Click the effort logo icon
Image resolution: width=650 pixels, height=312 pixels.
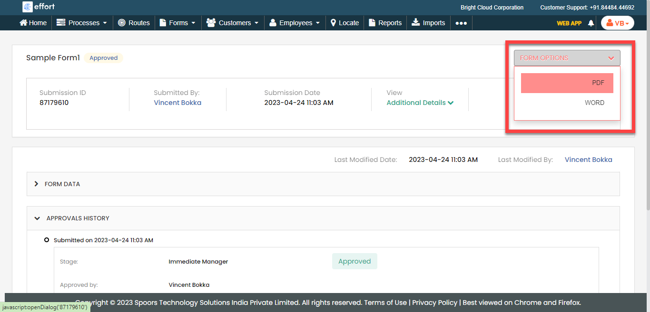27,7
